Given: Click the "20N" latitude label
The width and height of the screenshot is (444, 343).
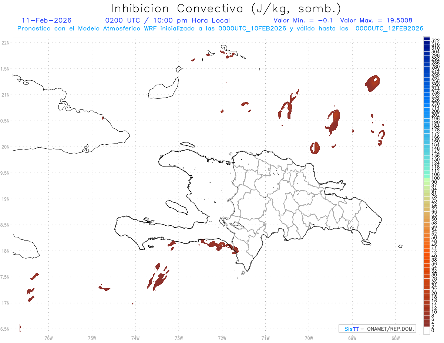Looking at the screenshot, I should point(6,147).
